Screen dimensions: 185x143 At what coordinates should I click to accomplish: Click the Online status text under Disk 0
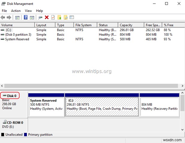coord(7,108)
